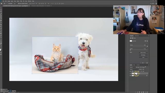The image size is (165, 93).
Task: Click the foreground color swatch
Action: [x=1, y=50]
